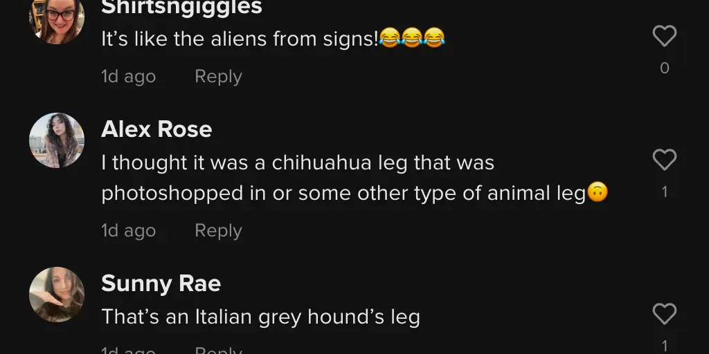This screenshot has width=709, height=354.
Task: Reply to Sunny Rae's comment
Action: 218,350
